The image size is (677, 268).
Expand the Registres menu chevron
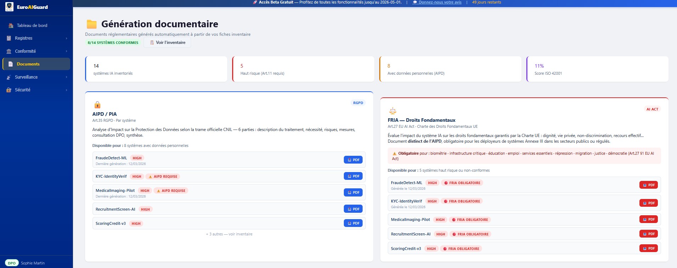pos(66,38)
